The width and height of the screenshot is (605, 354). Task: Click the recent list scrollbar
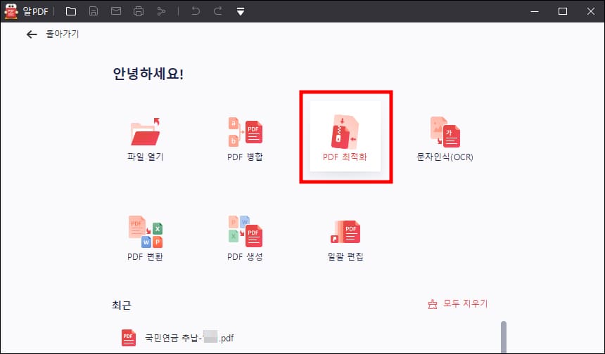[504, 337]
